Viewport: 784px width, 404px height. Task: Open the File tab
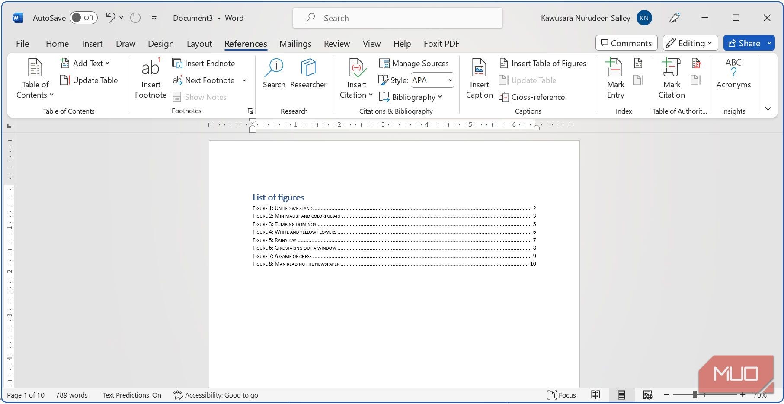(22, 44)
